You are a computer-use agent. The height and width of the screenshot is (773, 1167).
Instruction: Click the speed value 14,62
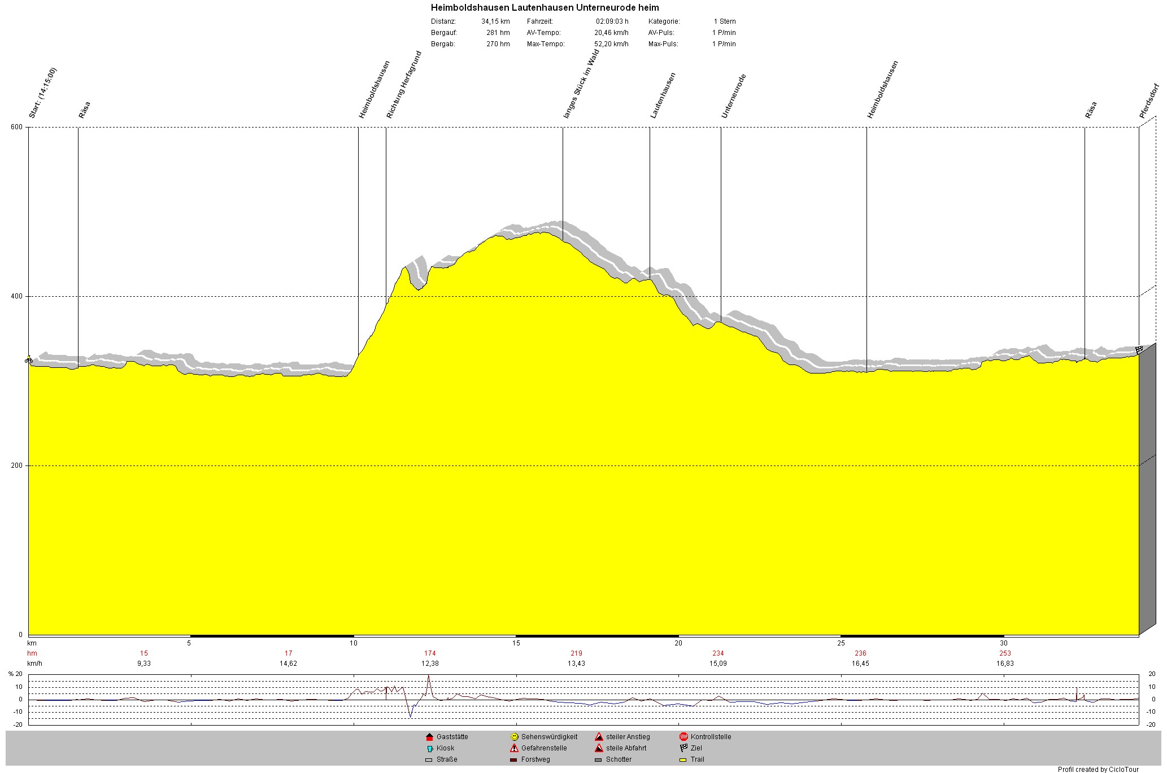pos(288,664)
